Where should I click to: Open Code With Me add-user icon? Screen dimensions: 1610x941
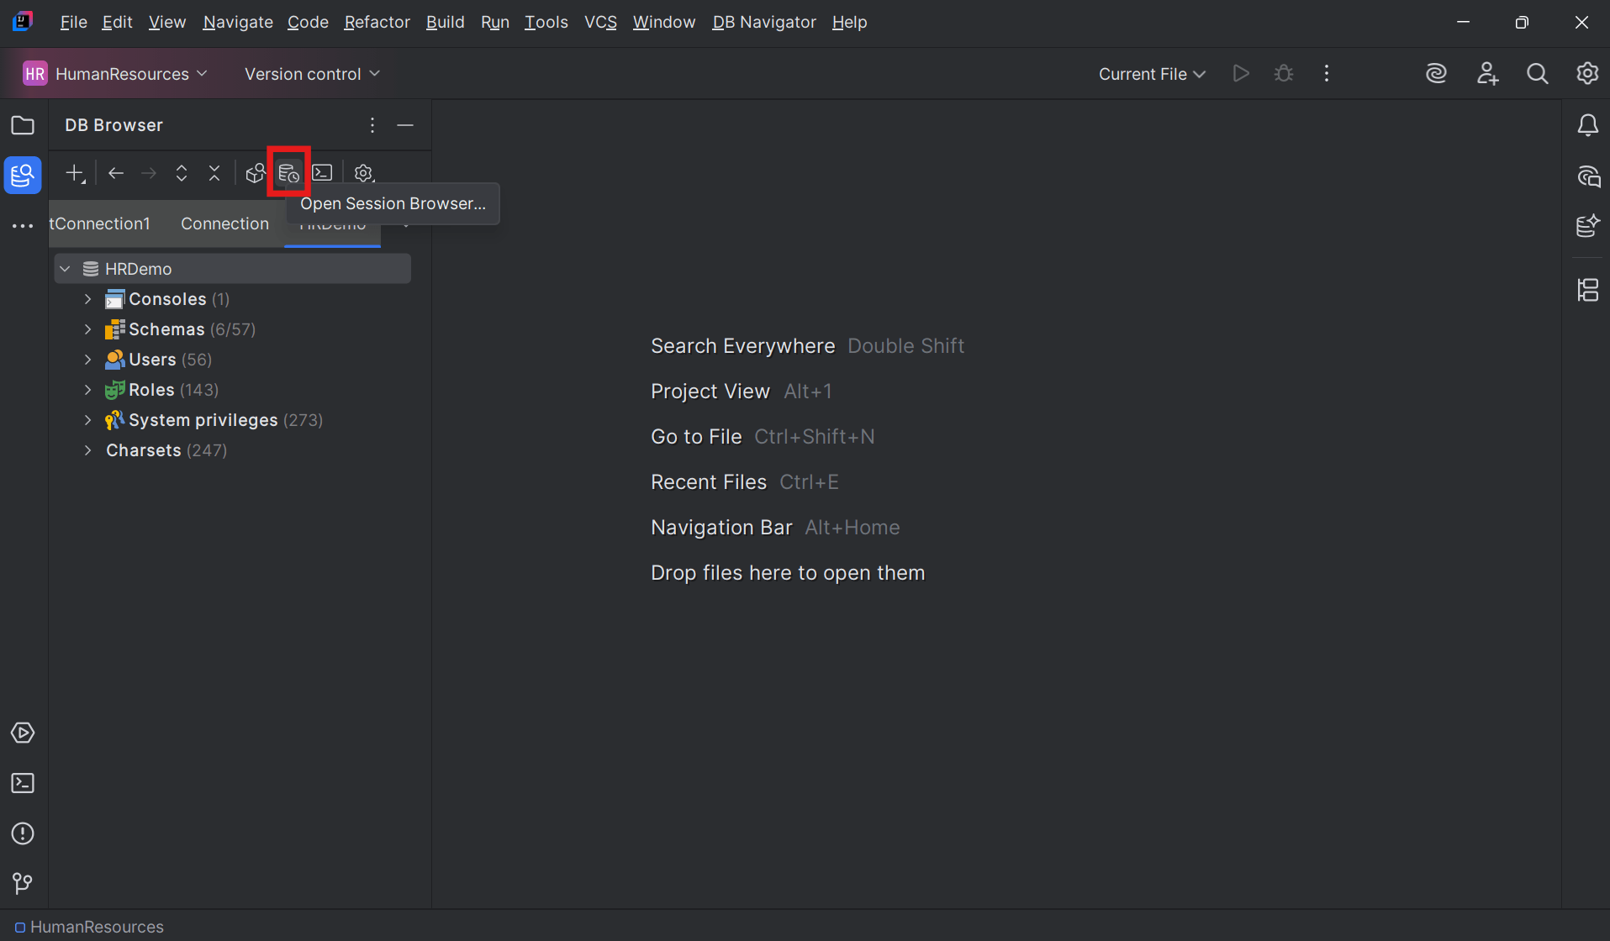pyautogui.click(x=1487, y=74)
